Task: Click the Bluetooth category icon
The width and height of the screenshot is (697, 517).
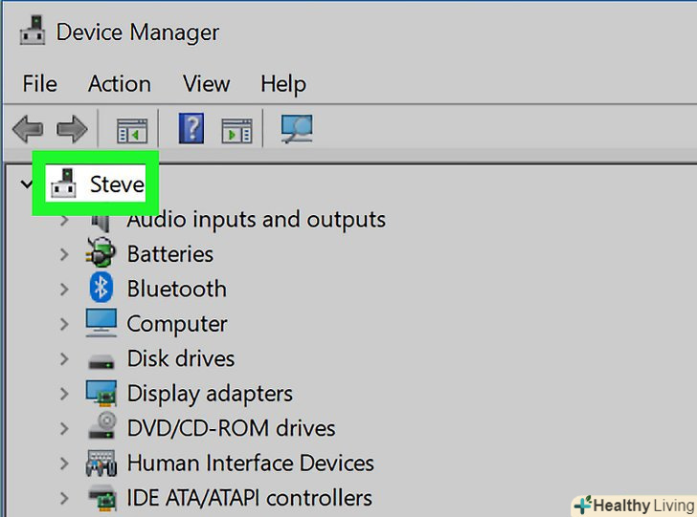Action: click(101, 289)
